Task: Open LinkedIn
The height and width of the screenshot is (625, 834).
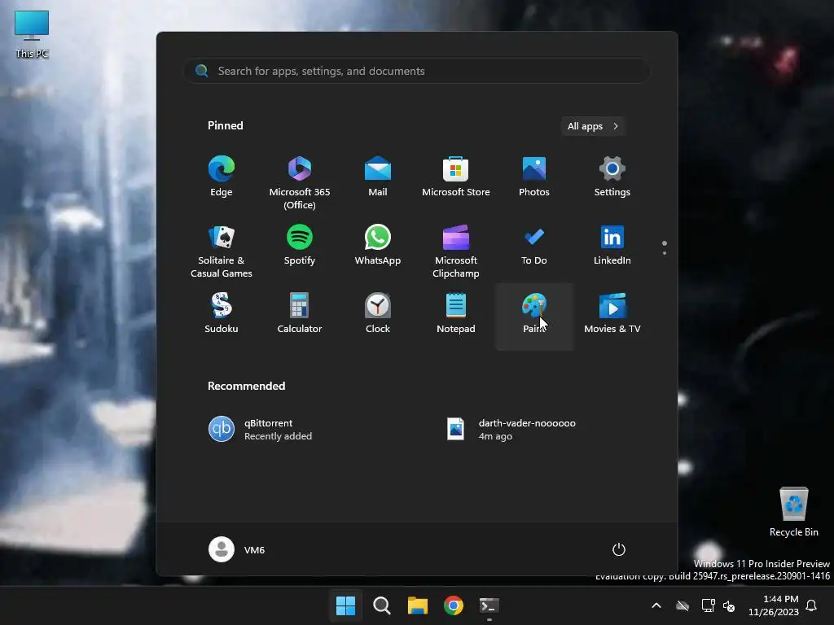Action: [612, 246]
